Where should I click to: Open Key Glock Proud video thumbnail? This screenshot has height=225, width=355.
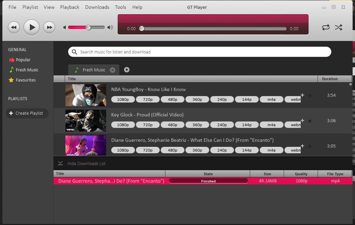tap(86, 121)
